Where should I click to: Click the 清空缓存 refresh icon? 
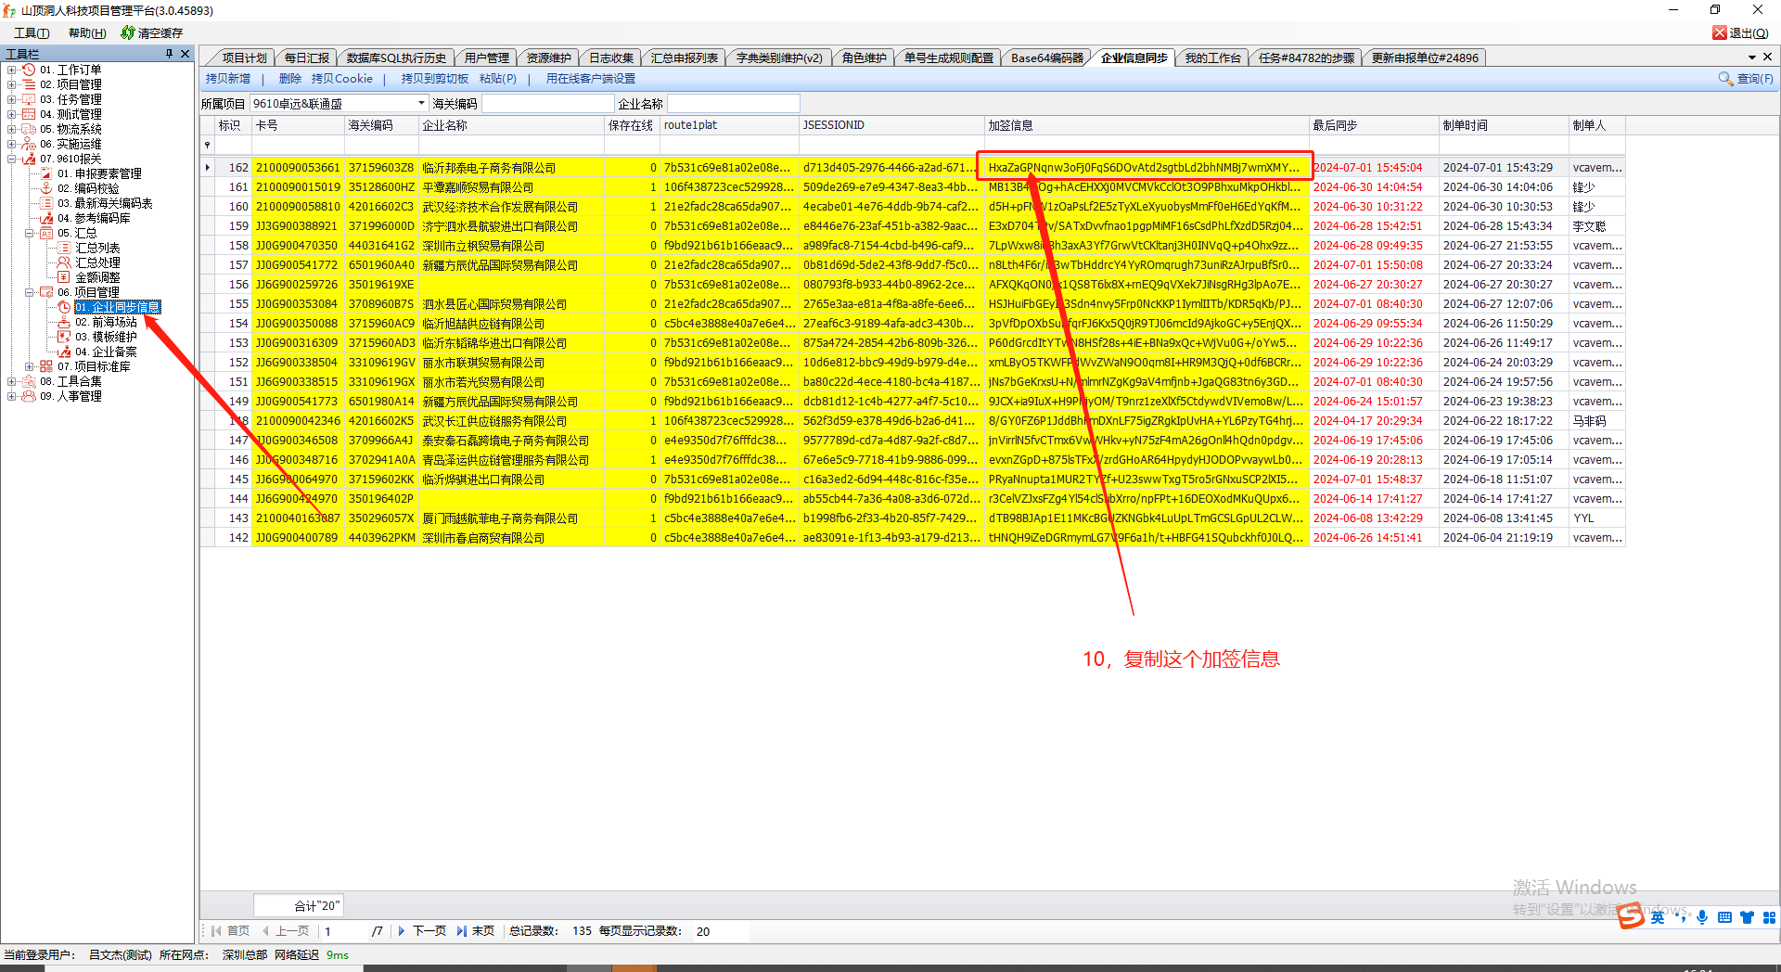tap(128, 32)
